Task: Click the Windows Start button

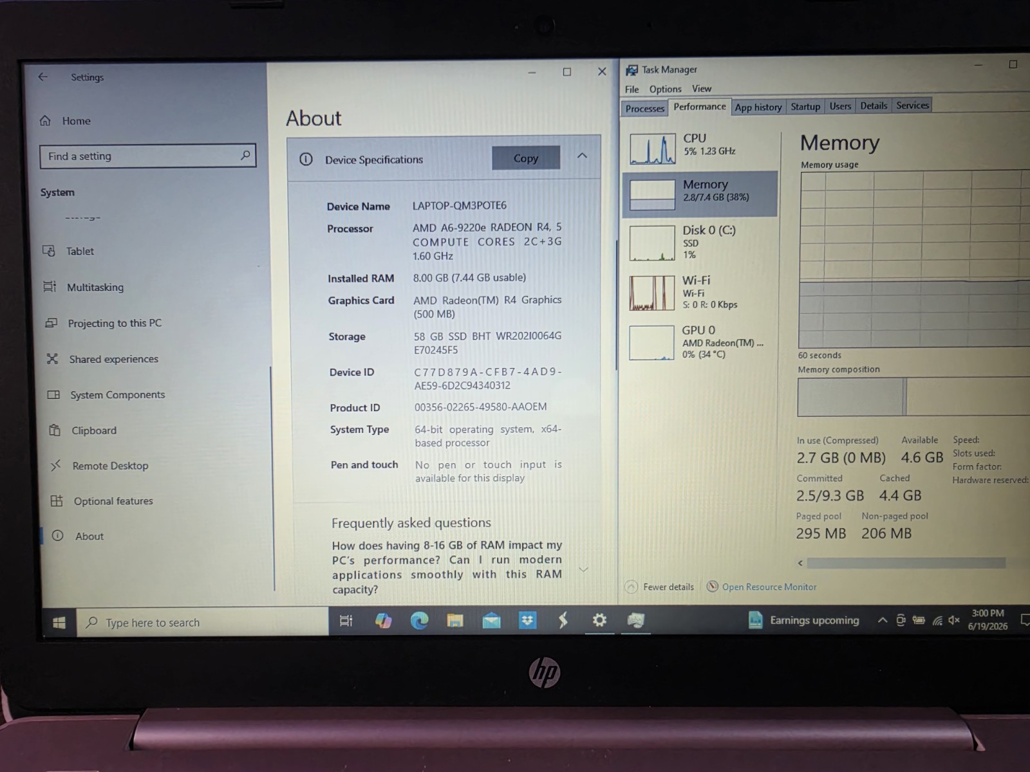Action: [x=59, y=622]
